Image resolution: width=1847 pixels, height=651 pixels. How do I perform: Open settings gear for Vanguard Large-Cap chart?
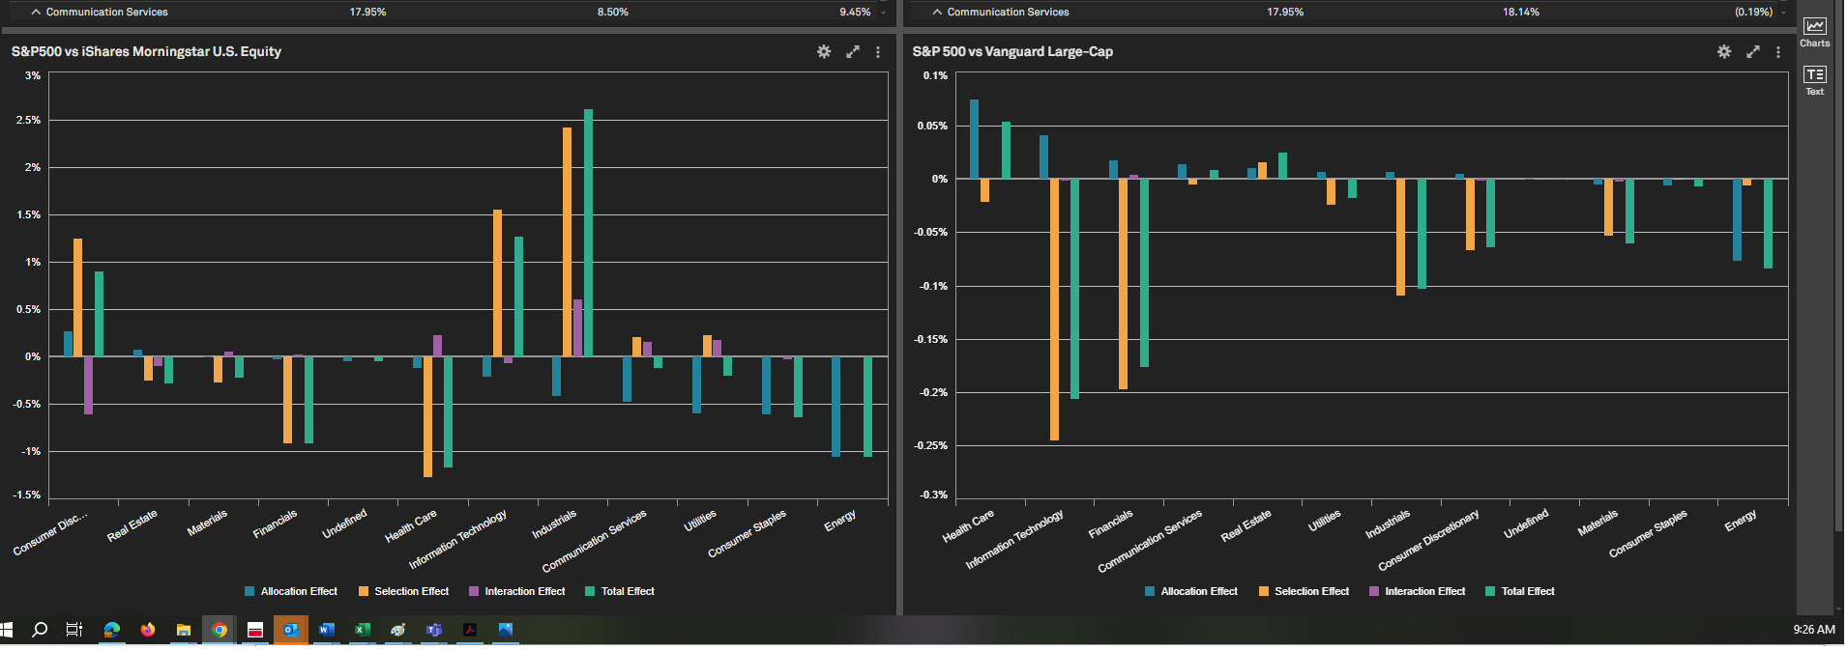click(x=1724, y=52)
